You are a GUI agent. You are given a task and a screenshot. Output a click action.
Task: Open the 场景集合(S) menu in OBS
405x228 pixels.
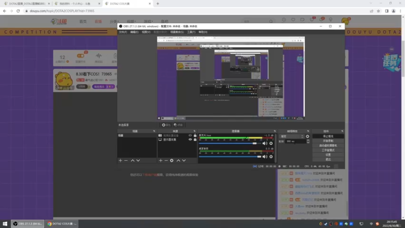point(177,32)
